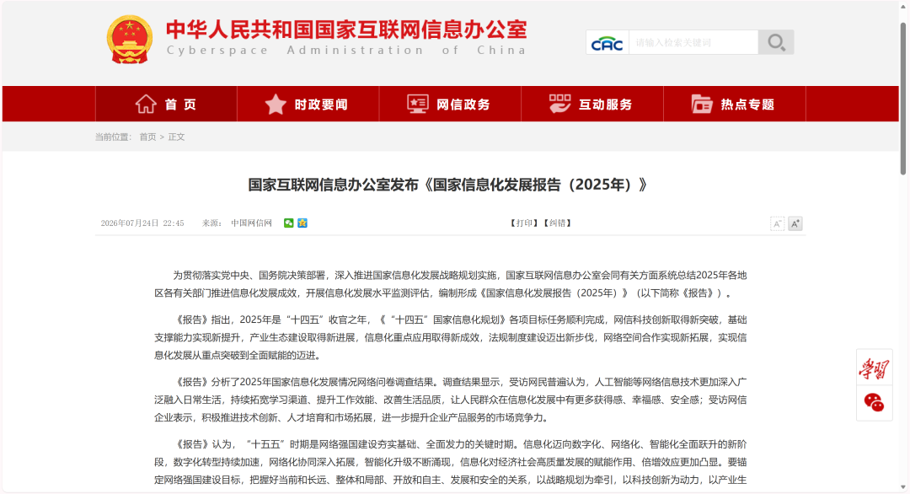Screen dimensions: 910x494
Task: Click the hand icon for 互动服务
Action: [559, 104]
